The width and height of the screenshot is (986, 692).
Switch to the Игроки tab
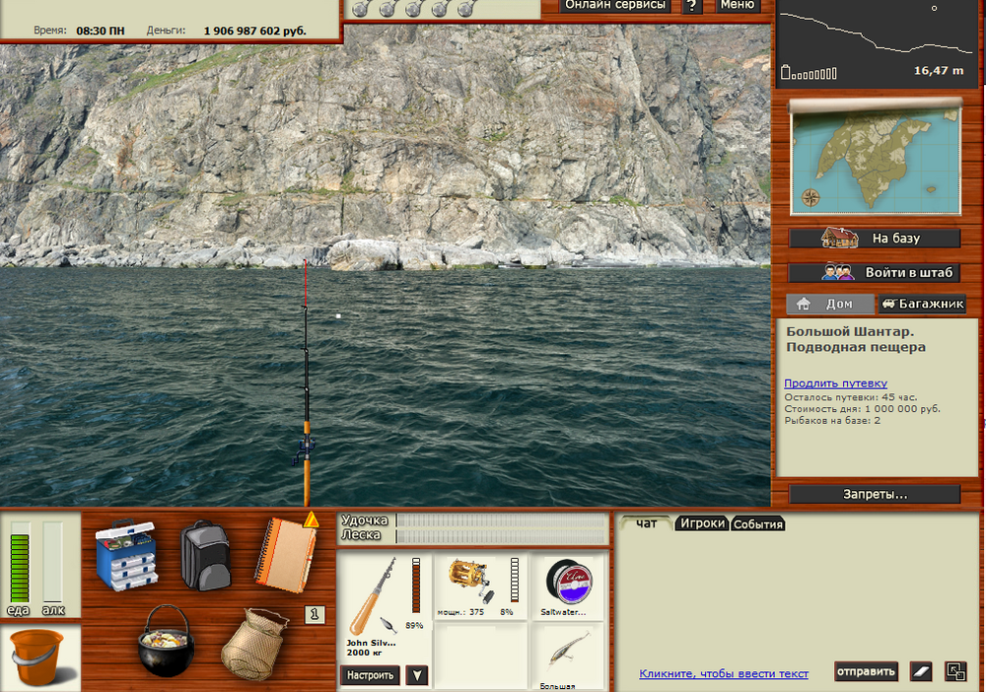pos(703,524)
